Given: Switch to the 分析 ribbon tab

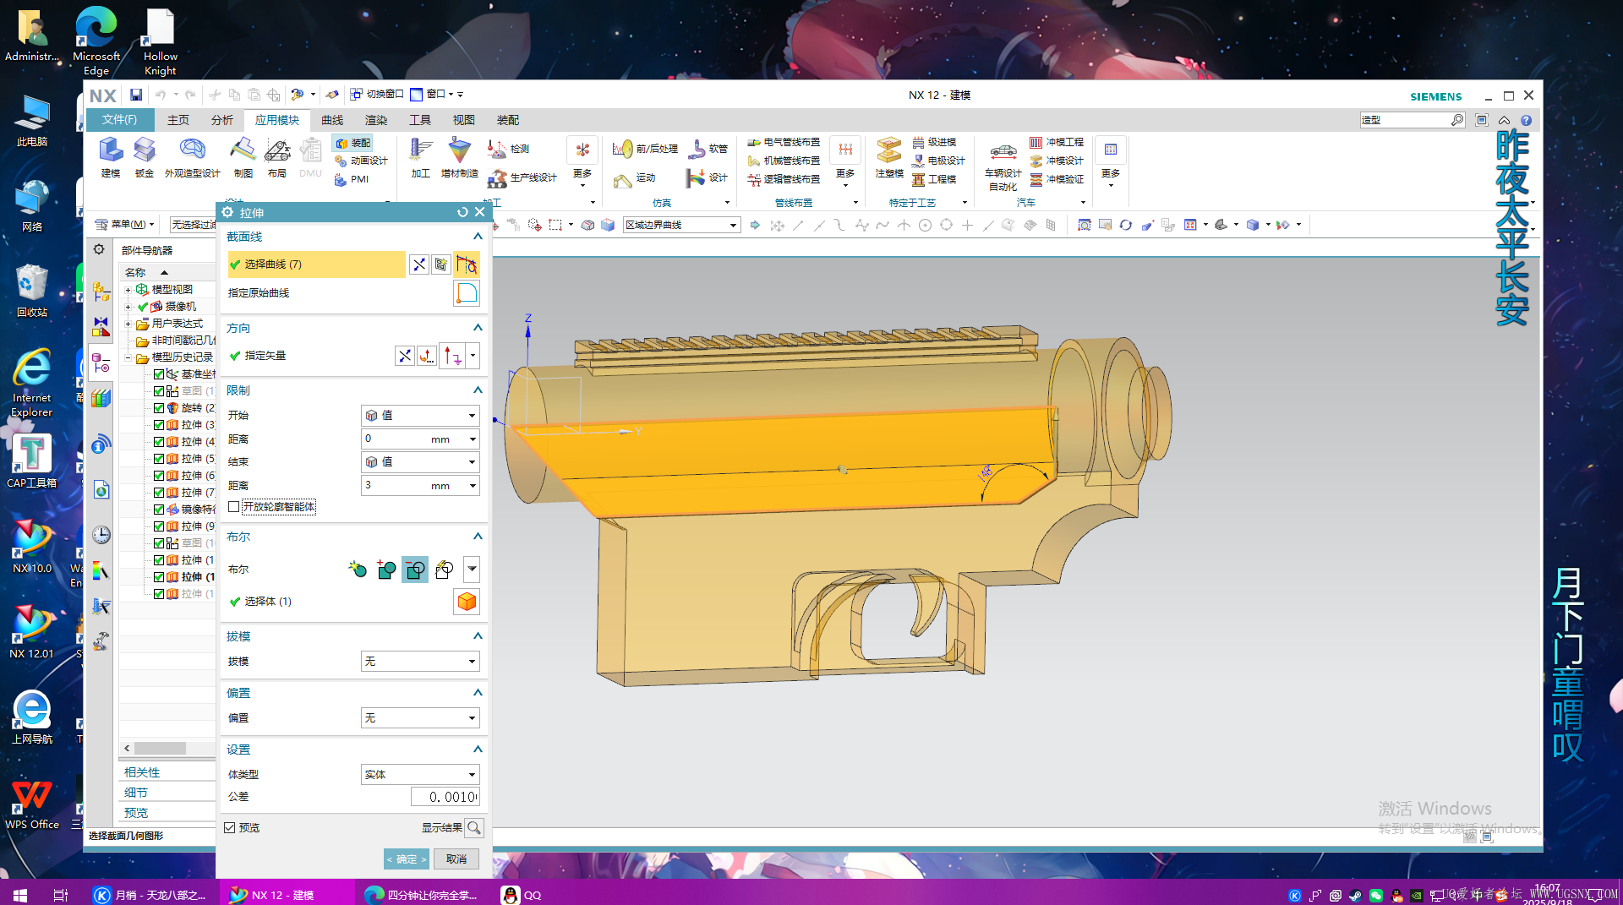Looking at the screenshot, I should (222, 120).
